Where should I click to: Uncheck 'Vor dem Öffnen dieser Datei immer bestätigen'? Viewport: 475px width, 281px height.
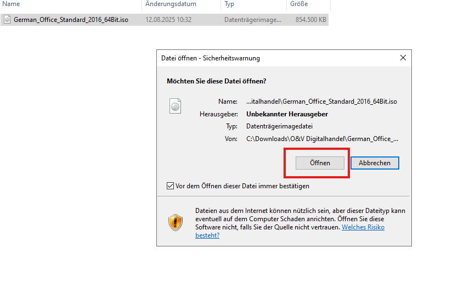(170, 186)
